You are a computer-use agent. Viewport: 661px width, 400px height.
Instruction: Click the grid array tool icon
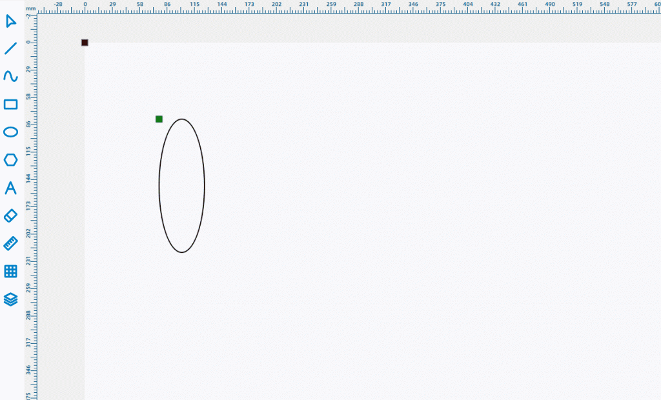[10, 271]
